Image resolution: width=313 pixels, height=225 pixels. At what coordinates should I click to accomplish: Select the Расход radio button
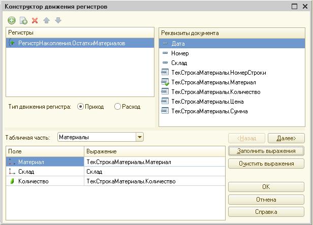[117, 107]
